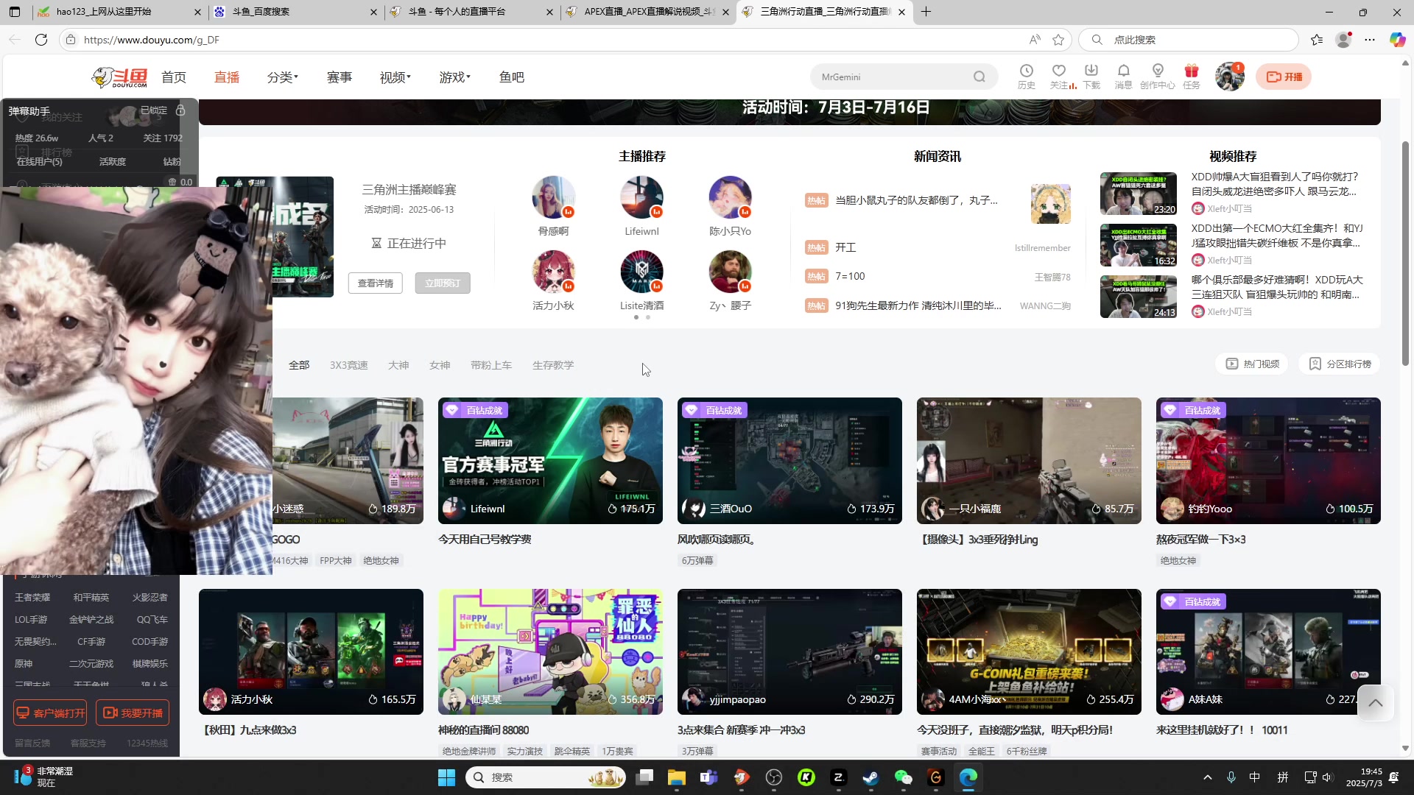Click the 立即预订 button
The height and width of the screenshot is (795, 1414).
(x=443, y=283)
